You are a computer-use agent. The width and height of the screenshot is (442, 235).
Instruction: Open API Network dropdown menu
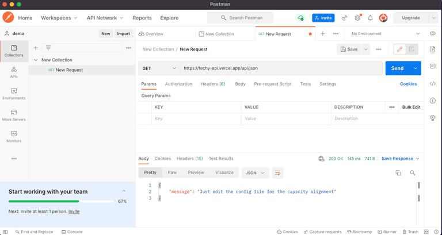point(105,18)
